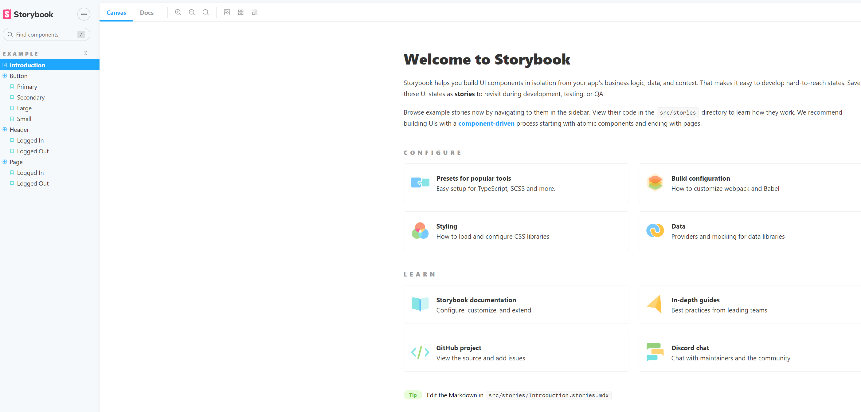Screen dimensions: 861x412
Task: Click the Discord chat bubbles icon
Action: tap(655, 352)
